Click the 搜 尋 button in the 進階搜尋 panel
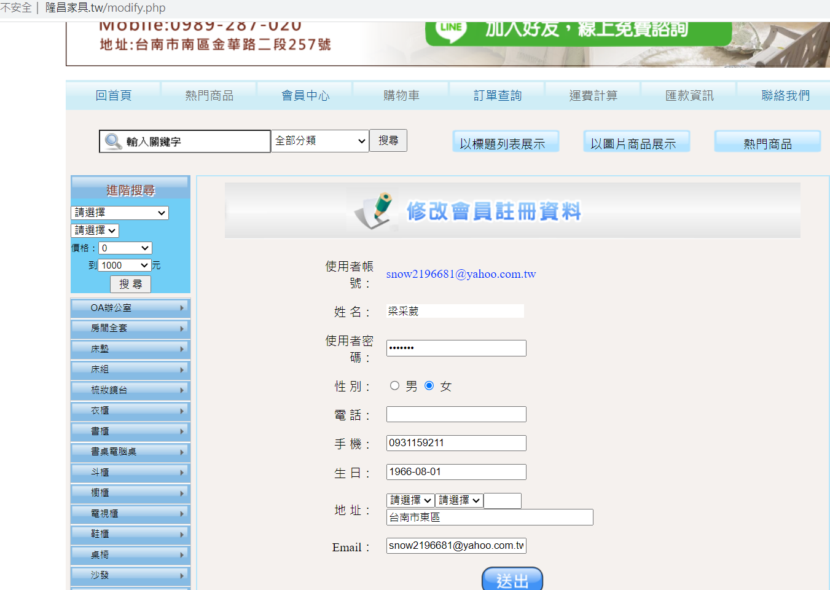The width and height of the screenshot is (830, 590). [130, 284]
